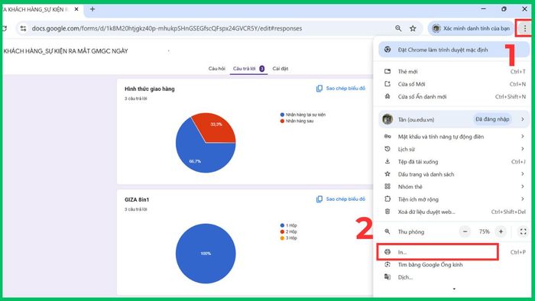Screen dimensions: 535x301
Task: Expand the Dấu trang và danh sách submenu arrow
Action: point(522,174)
